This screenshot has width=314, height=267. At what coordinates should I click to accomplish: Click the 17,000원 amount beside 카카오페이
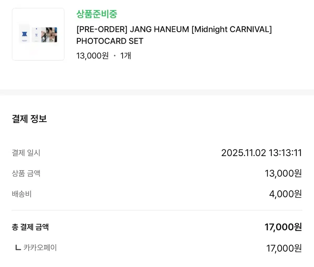click(x=284, y=248)
